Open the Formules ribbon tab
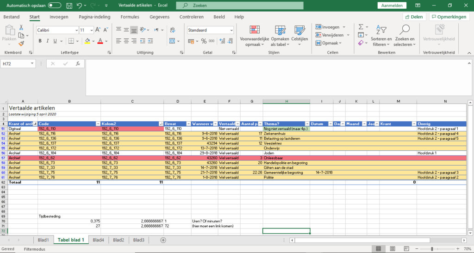 (130, 17)
